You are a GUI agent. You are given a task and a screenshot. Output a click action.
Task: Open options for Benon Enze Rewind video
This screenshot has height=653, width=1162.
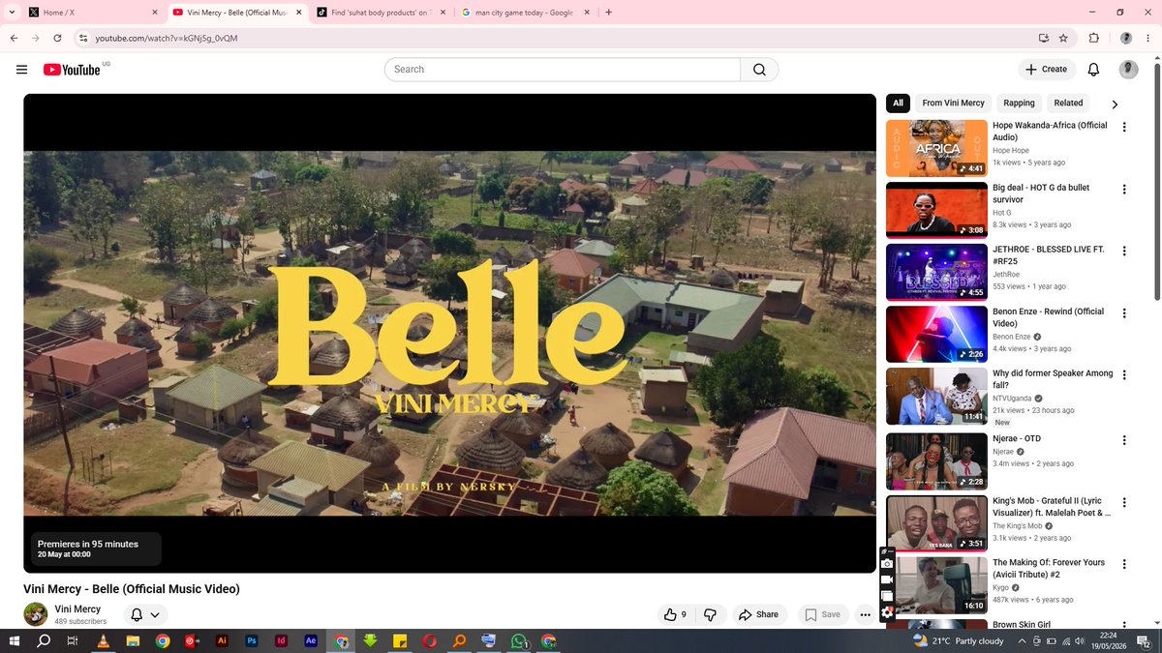tap(1124, 312)
